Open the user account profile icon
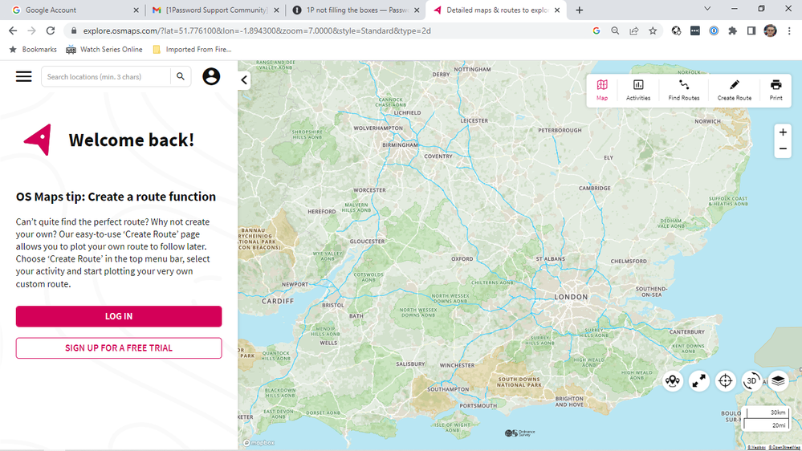Viewport: 802px width, 451px height. click(x=211, y=76)
